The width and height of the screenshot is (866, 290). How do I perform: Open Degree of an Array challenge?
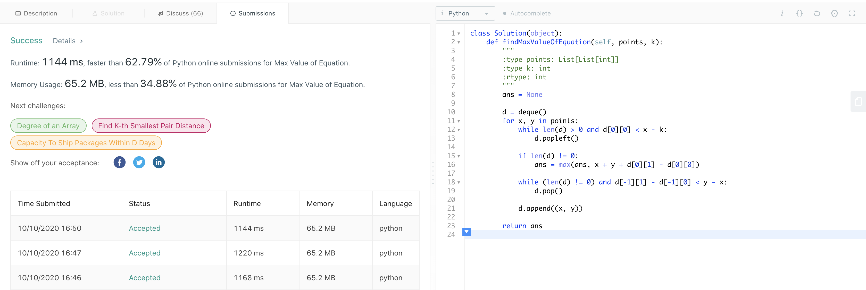click(48, 126)
